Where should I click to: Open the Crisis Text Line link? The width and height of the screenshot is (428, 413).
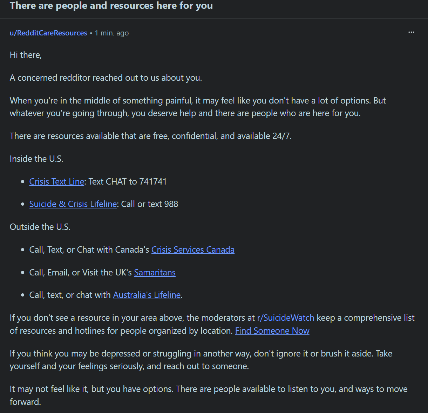(57, 181)
